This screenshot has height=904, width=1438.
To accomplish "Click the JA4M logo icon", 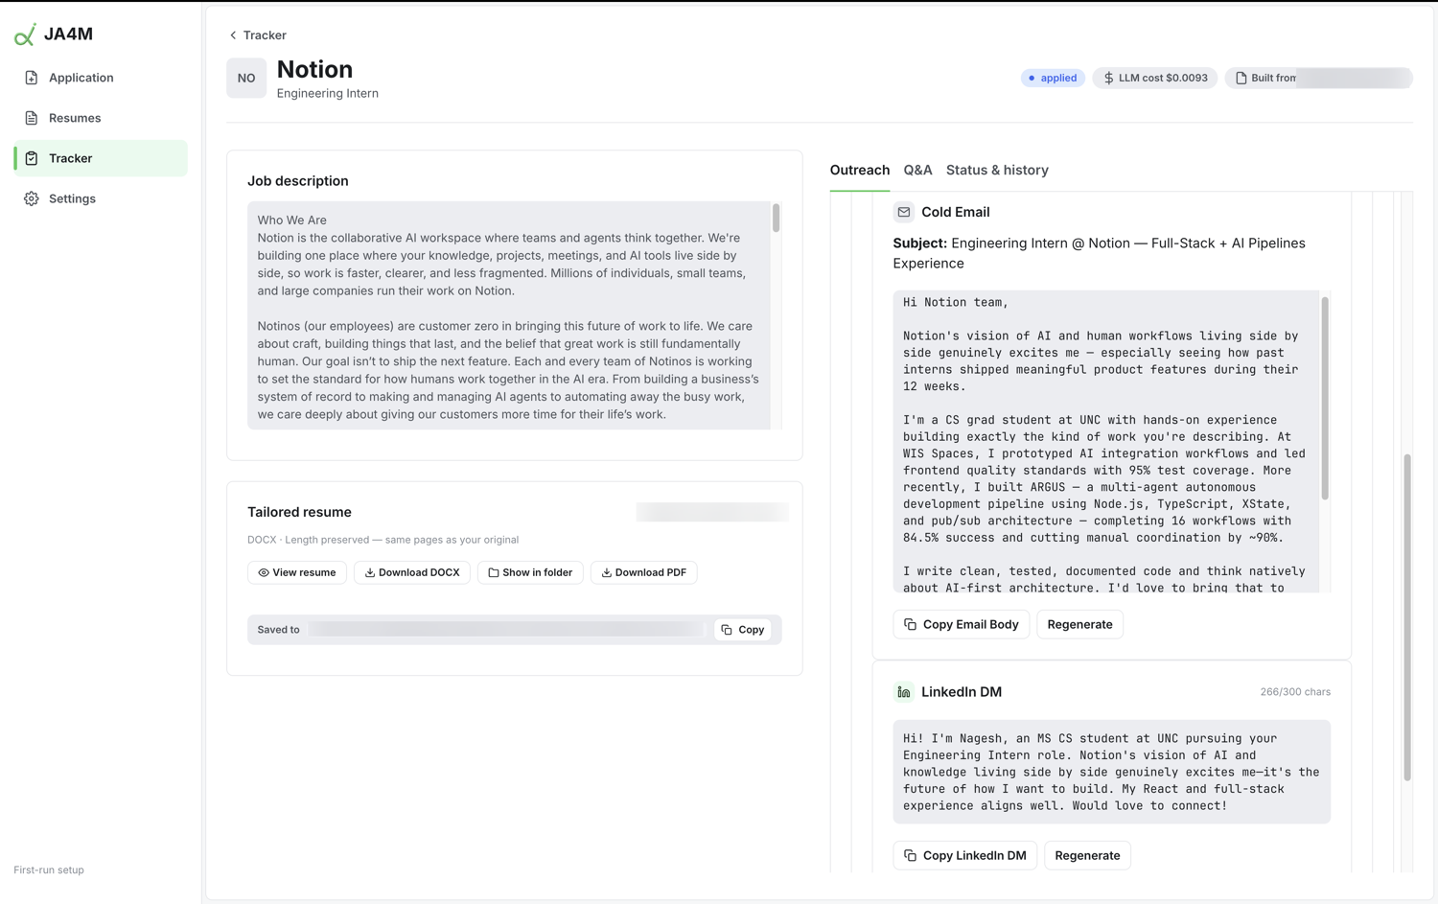I will coord(25,35).
